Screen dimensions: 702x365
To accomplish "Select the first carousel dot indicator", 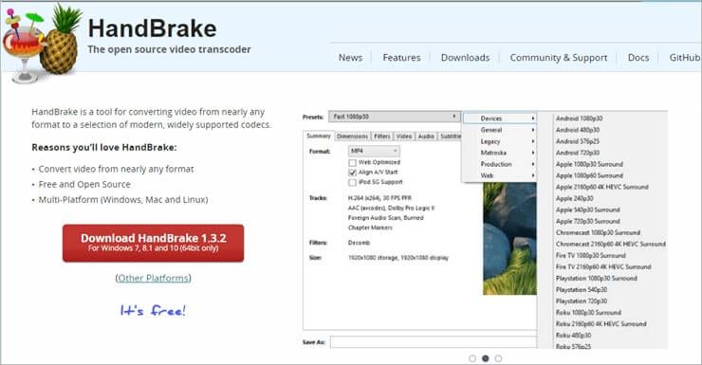I will [472, 358].
